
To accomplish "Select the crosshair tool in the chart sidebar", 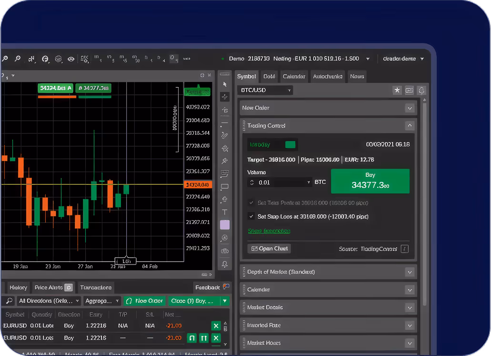I will pos(224,96).
